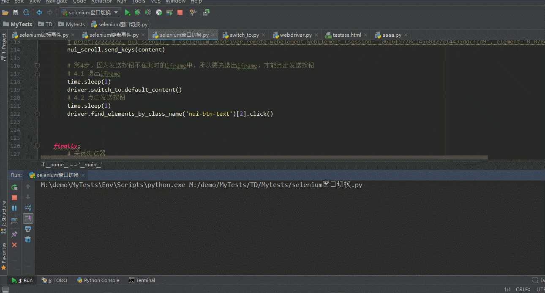Stop the process with the toolbar's red square
The height and width of the screenshot is (293, 545).
click(180, 13)
